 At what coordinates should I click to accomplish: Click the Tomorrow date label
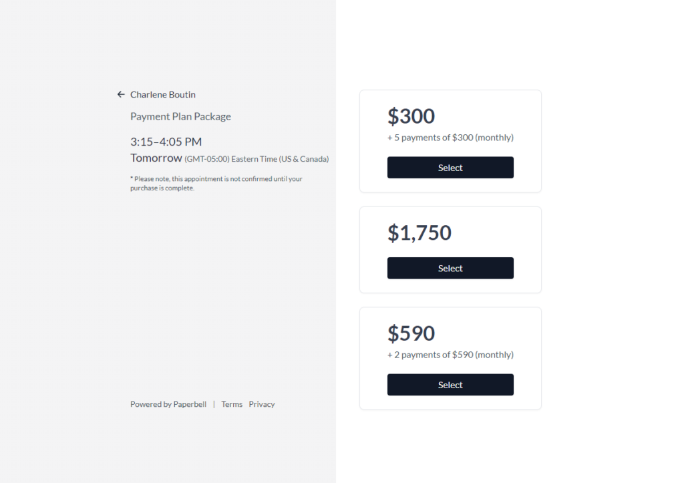pyautogui.click(x=156, y=158)
